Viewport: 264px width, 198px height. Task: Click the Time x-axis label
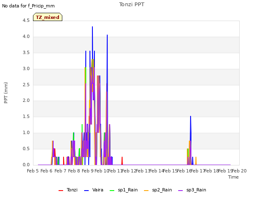[233, 177]
